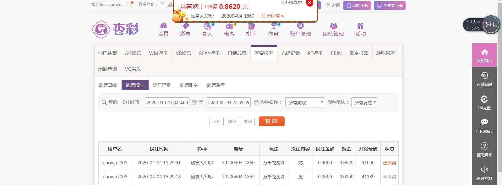Viewport: 502px width, 185px height.
Task: Click the end time field 2020-04-04 23:59:59
Action: coord(228,102)
